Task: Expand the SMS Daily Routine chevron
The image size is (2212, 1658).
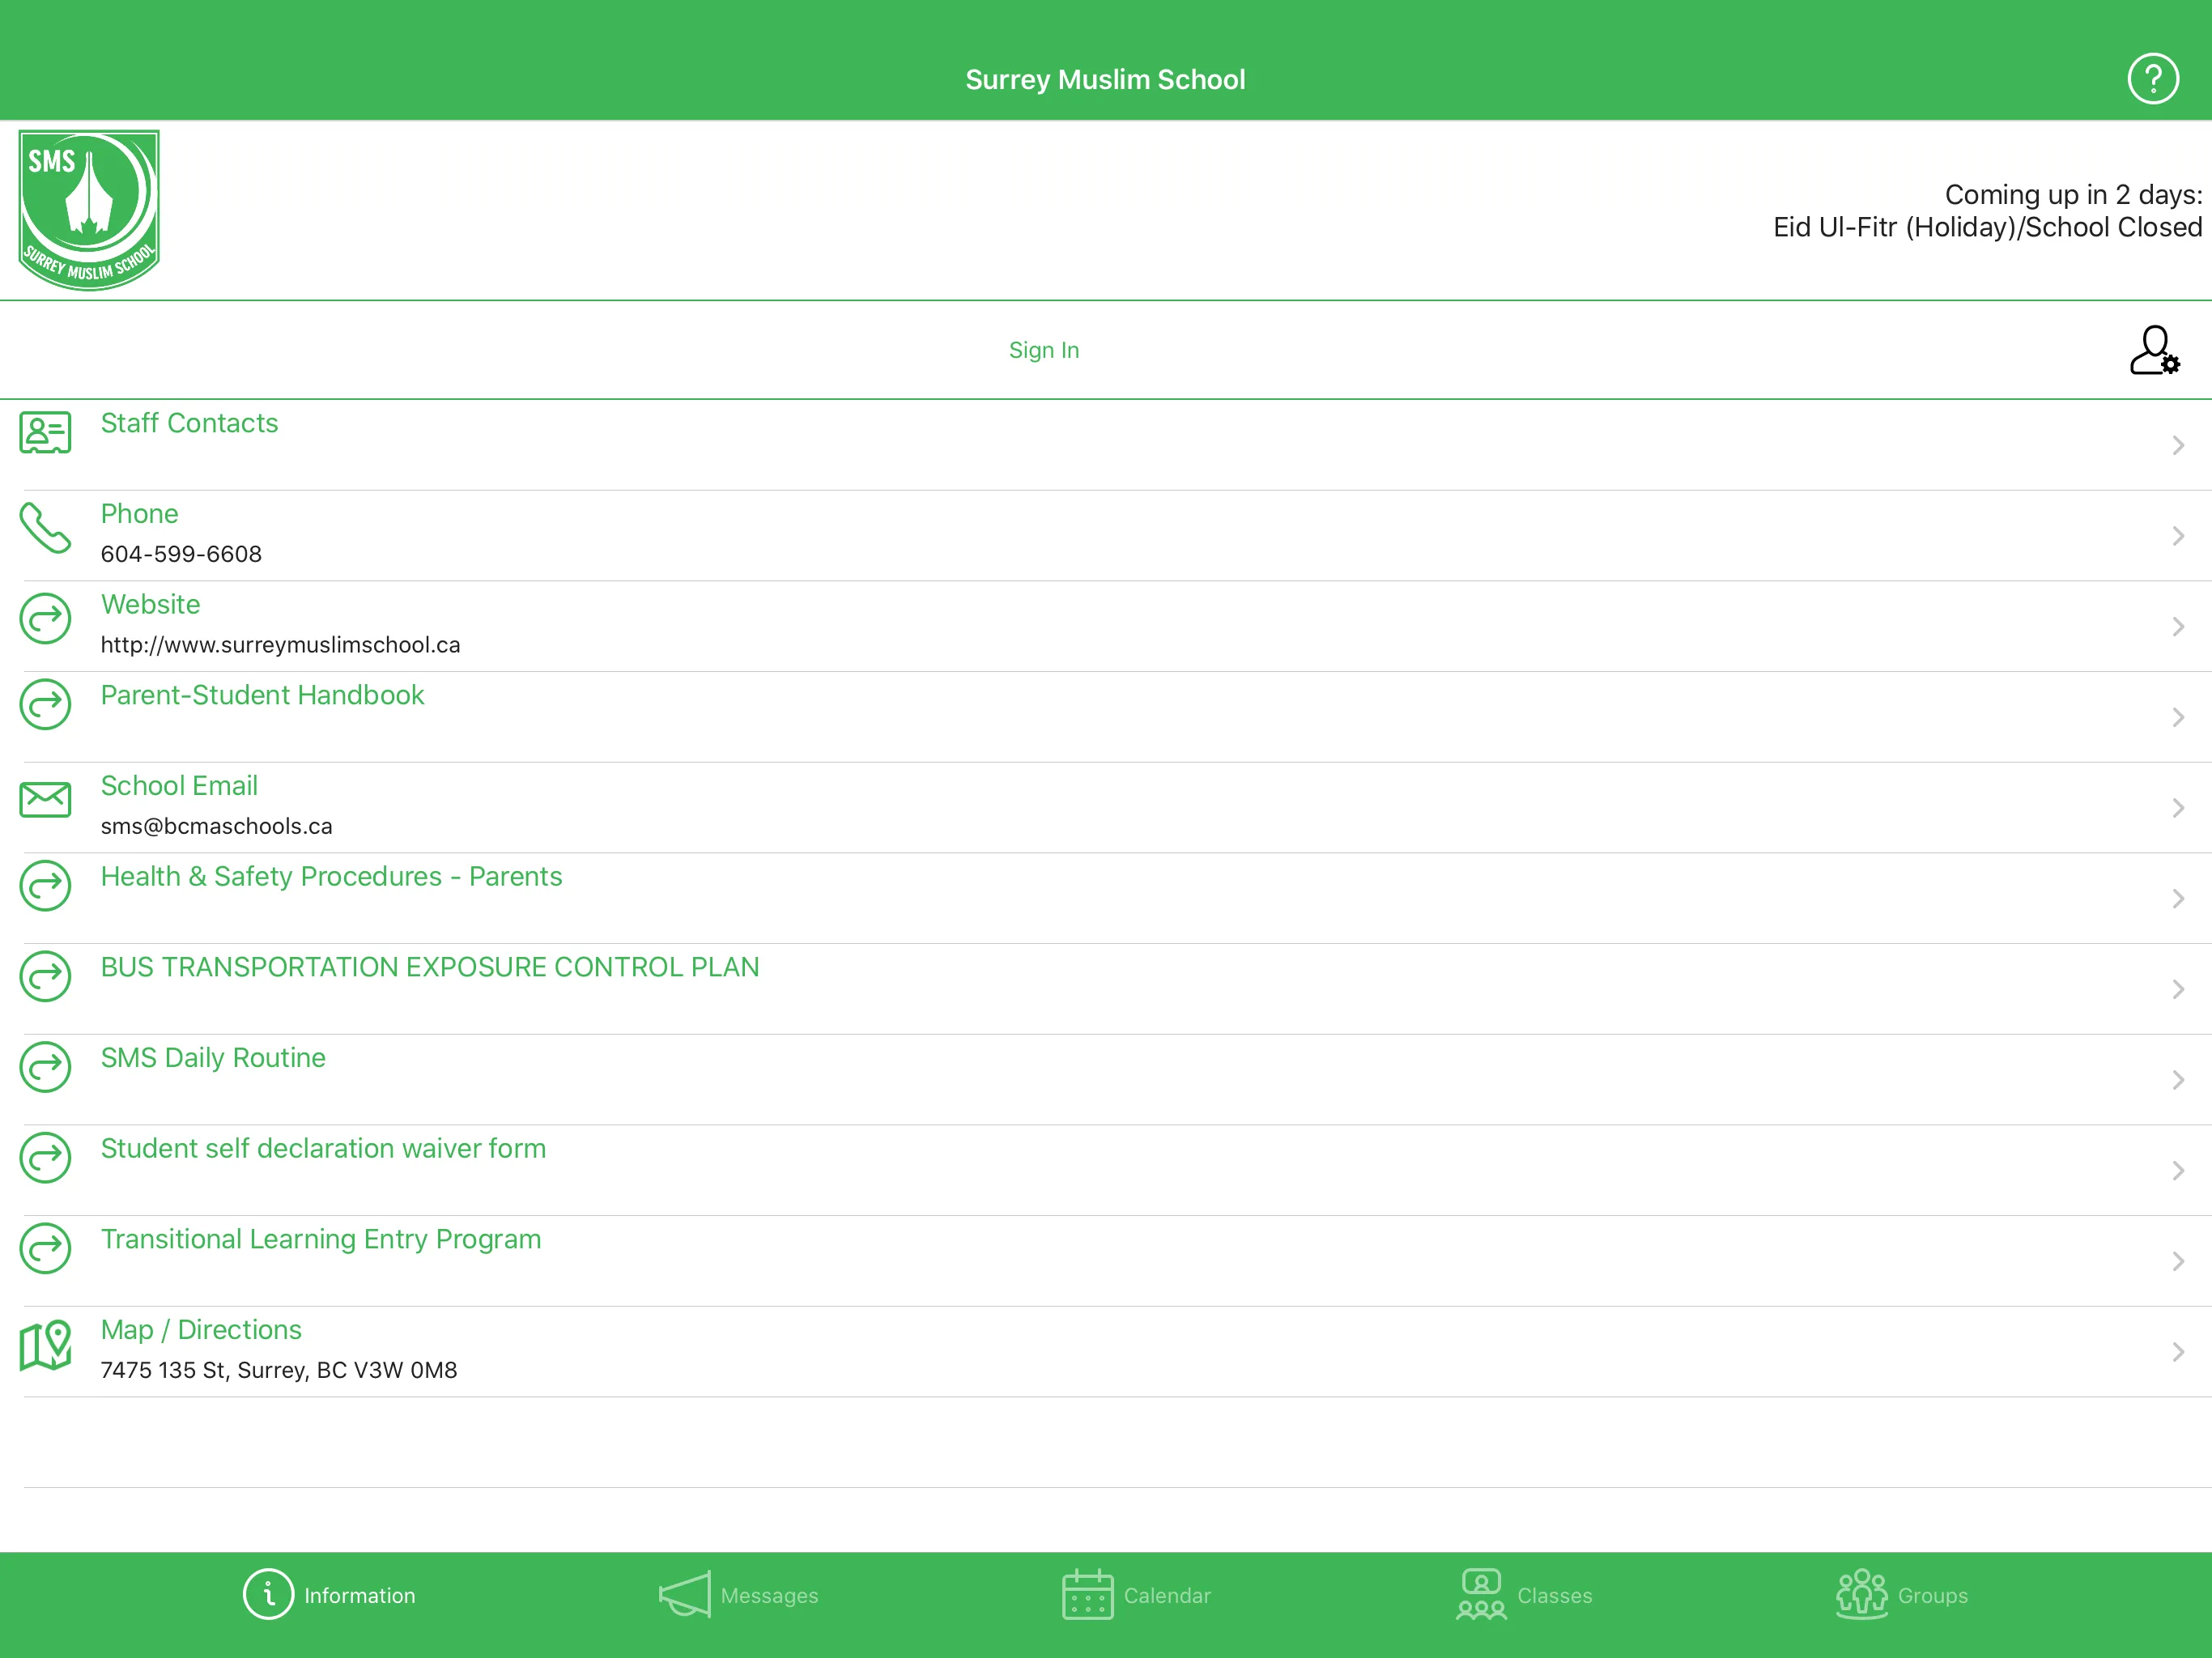Action: coord(2177,1080)
